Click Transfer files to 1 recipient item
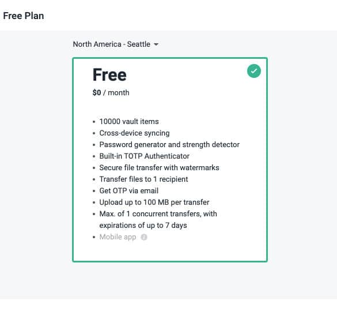The image size is (337, 334). [x=143, y=179]
